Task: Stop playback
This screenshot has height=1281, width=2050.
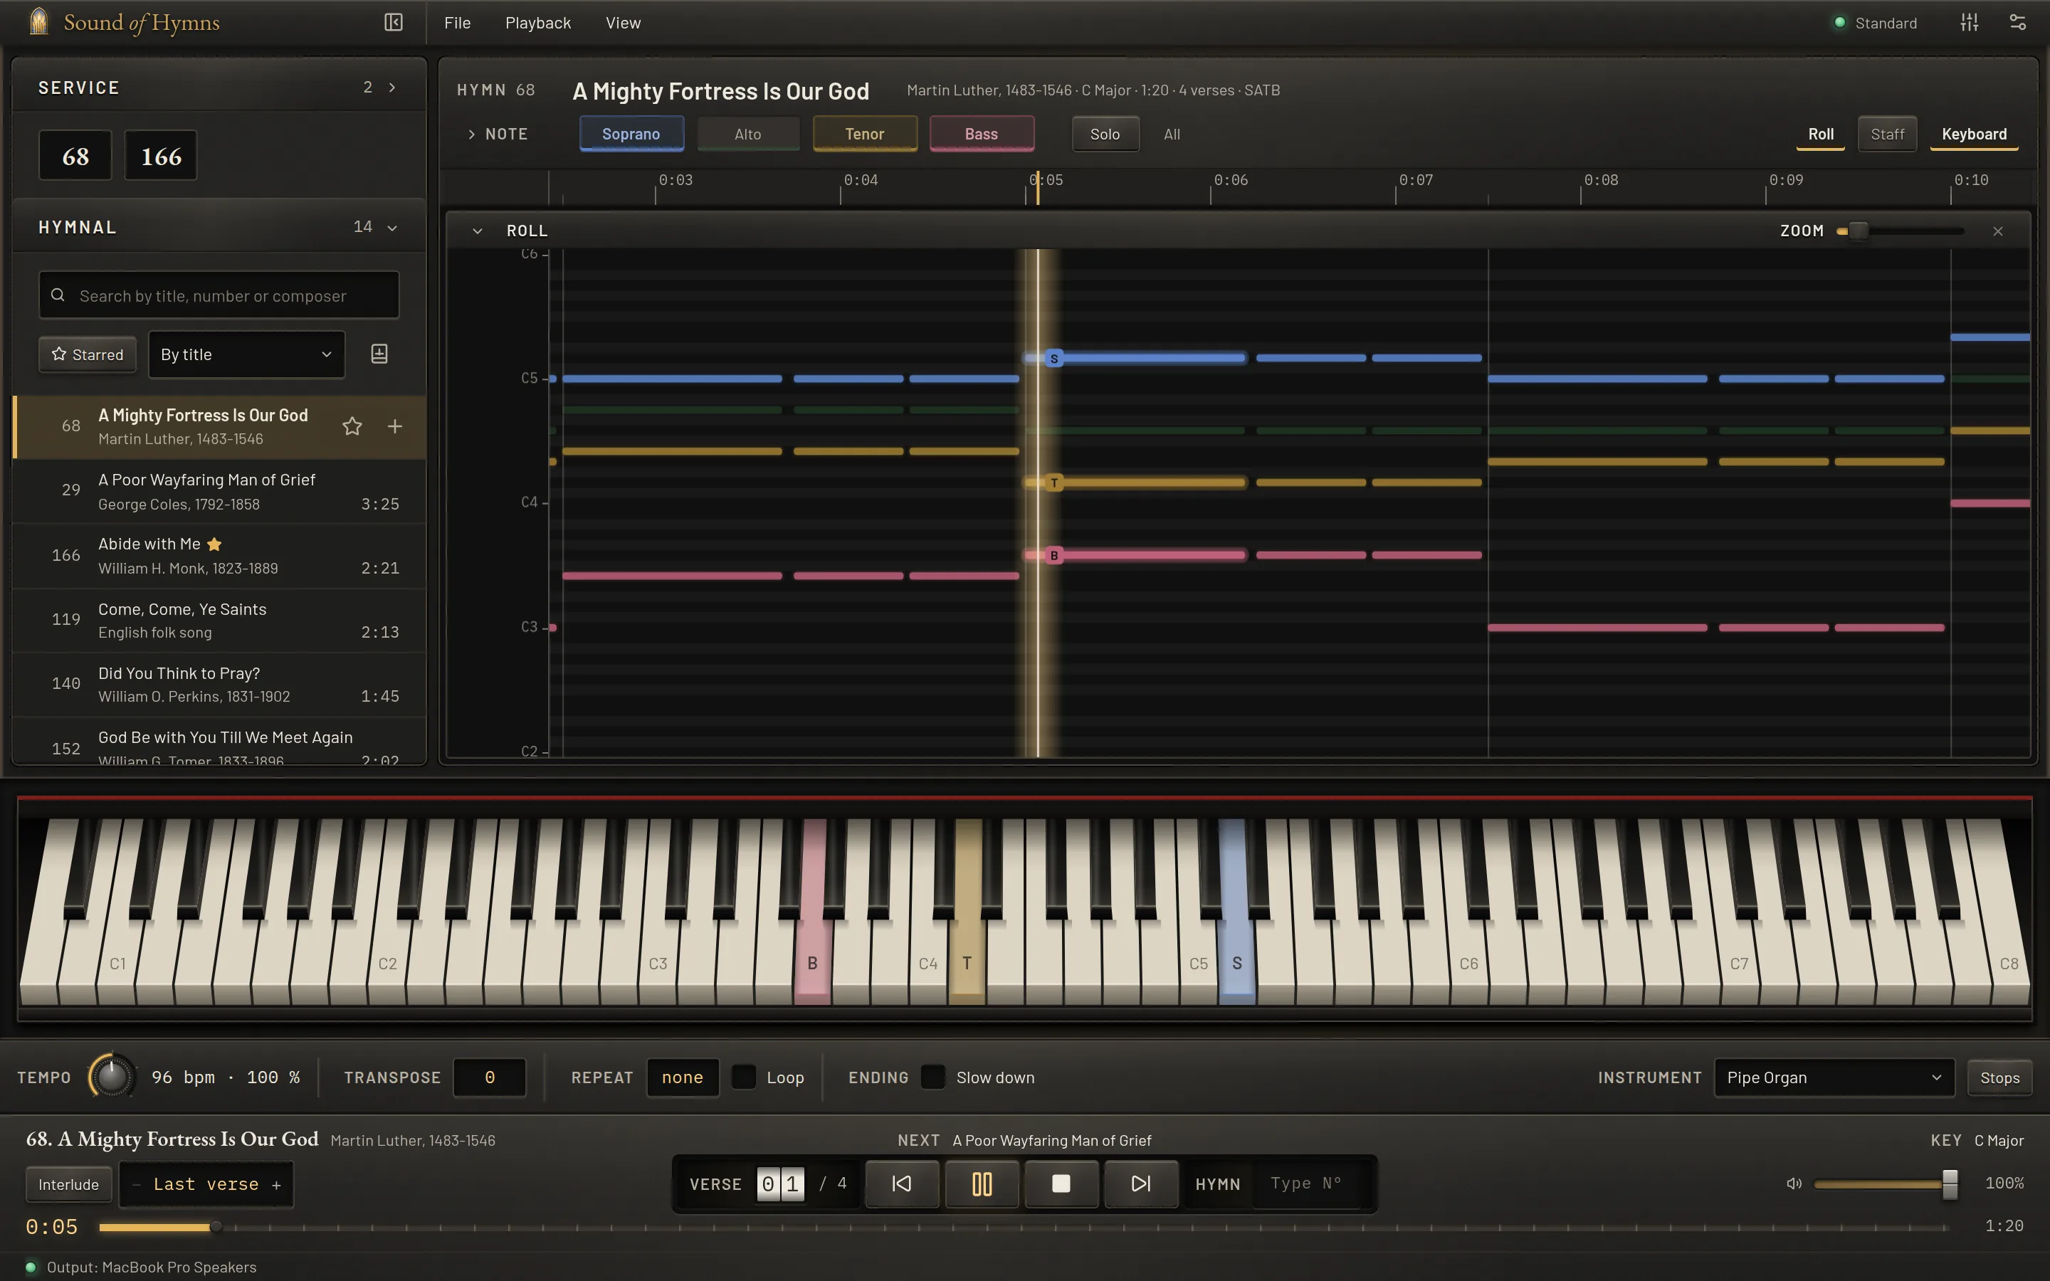Action: [1061, 1184]
